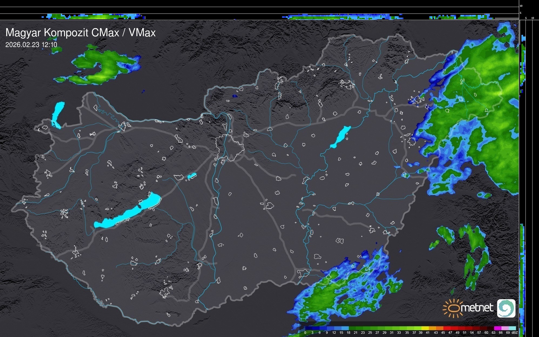539x337 pixels.
Task: Click the 2026.02.23 12:10 timestamp
Action: click(31, 45)
